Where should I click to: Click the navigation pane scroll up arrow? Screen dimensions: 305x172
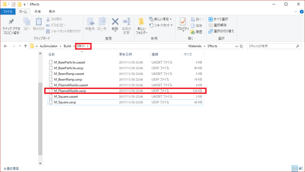(40, 53)
